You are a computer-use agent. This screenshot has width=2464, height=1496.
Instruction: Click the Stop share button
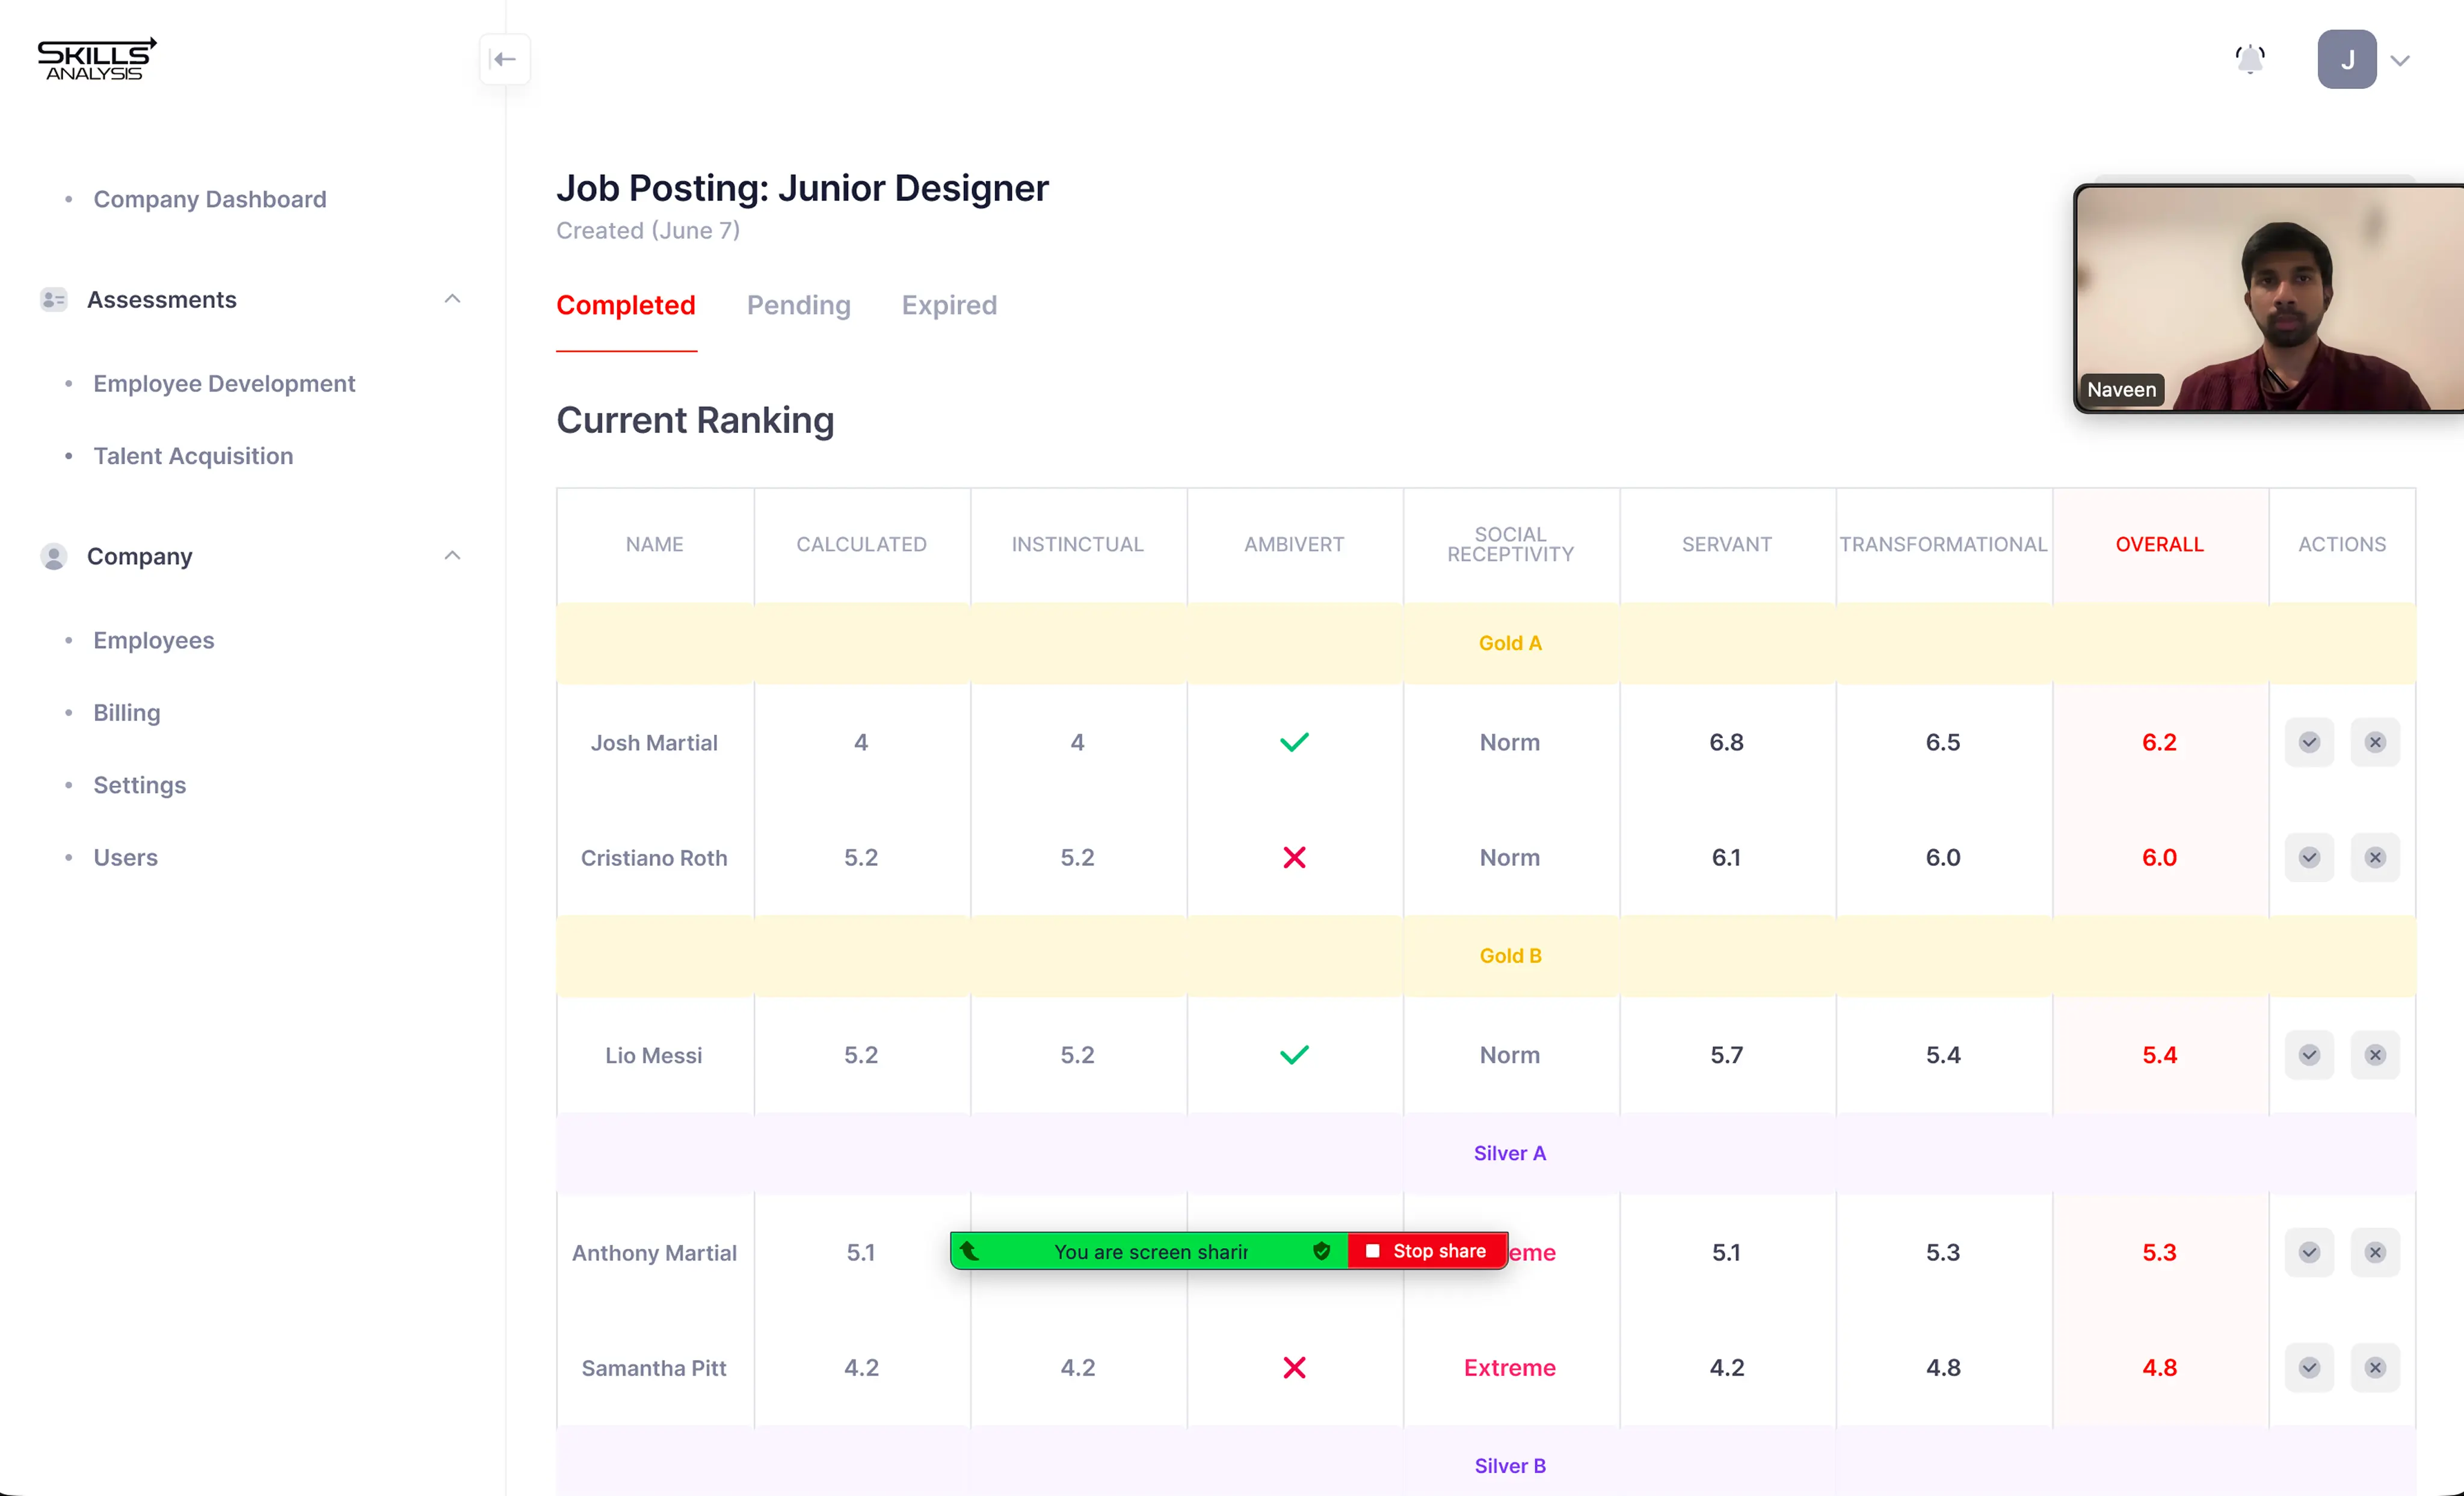tap(1427, 1251)
